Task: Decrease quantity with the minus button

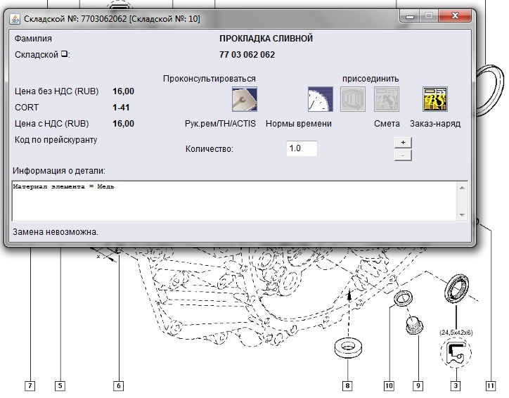Action: (403, 155)
